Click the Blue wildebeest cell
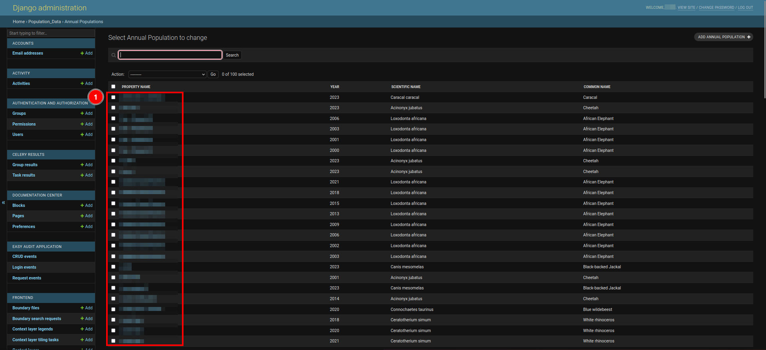This screenshot has height=350, width=766. [x=597, y=310]
